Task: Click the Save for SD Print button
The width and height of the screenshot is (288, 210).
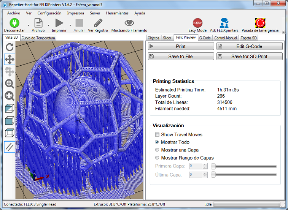Action: click(x=250, y=56)
